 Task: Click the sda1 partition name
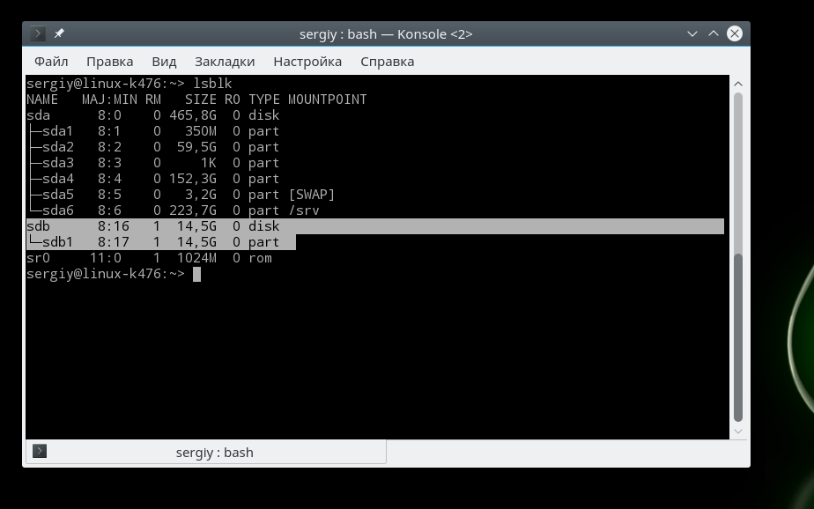[x=57, y=131]
